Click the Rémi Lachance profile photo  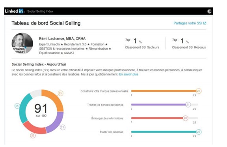(22, 43)
